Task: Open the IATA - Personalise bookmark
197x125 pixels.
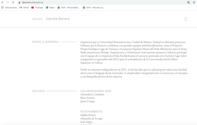Action: click(68, 8)
